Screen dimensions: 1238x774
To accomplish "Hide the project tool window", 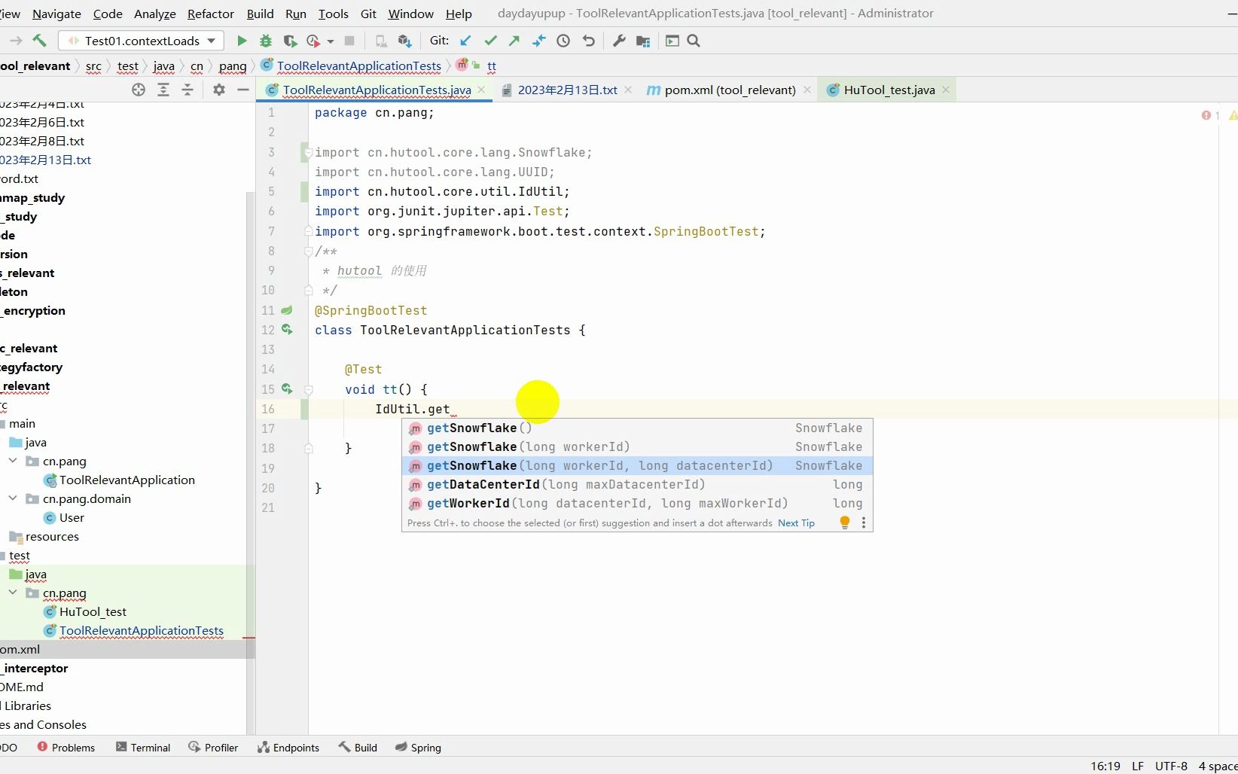I will (x=243, y=90).
